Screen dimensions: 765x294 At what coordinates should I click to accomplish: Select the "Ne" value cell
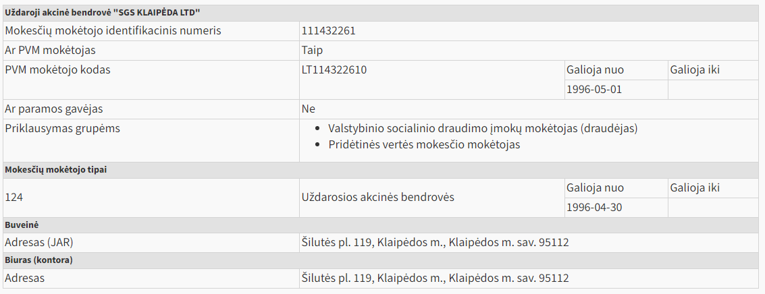[309, 109]
